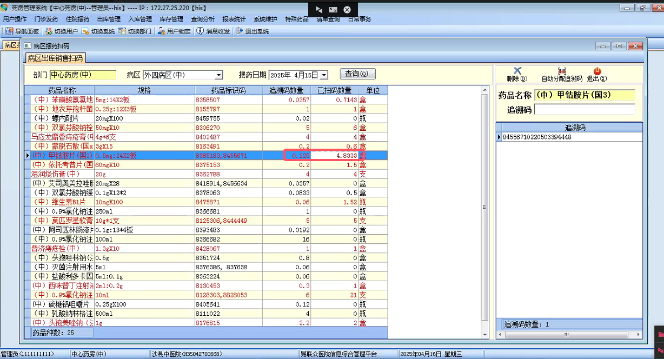Select the 维生素B1片 row
This screenshot has width=664, height=359.
(206, 202)
